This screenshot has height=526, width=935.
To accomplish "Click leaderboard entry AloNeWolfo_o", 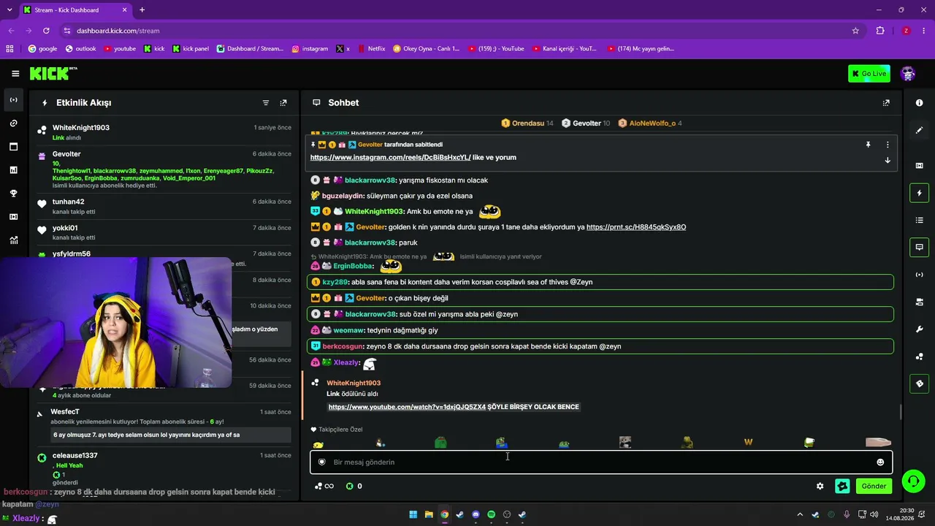I will pyautogui.click(x=649, y=123).
